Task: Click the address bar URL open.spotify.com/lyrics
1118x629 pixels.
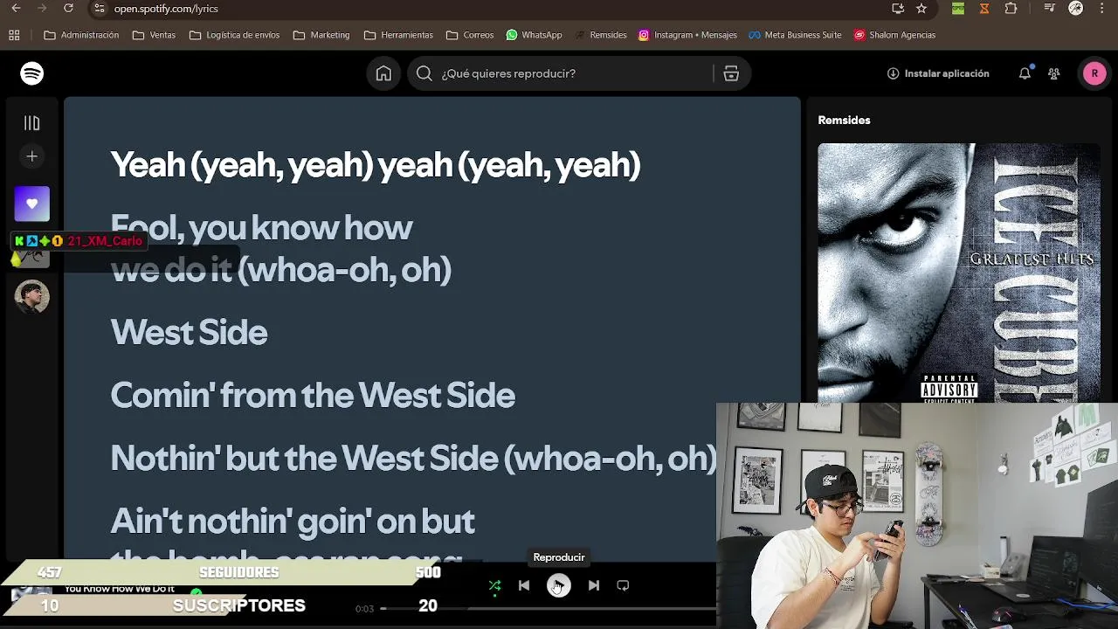Action: pos(166,8)
